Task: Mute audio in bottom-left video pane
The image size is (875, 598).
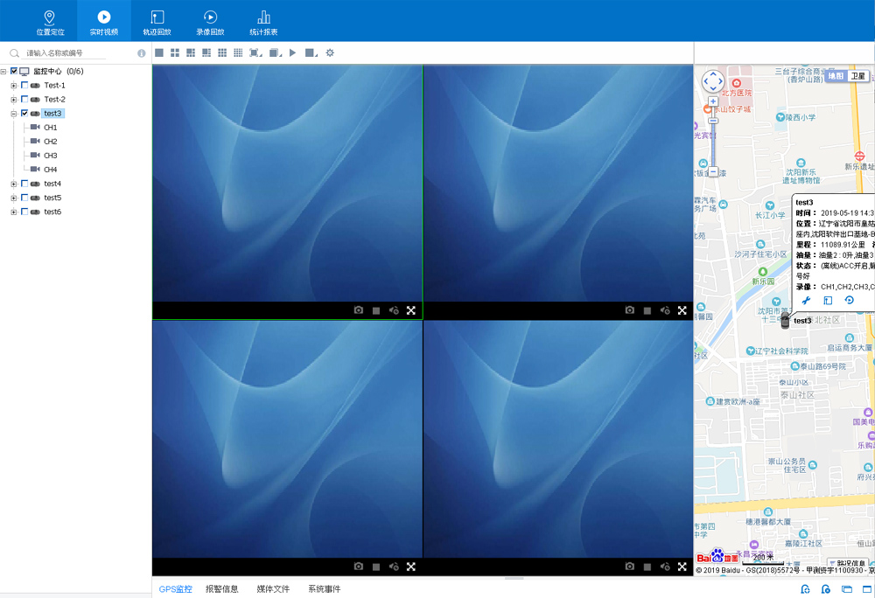Action: click(x=394, y=567)
